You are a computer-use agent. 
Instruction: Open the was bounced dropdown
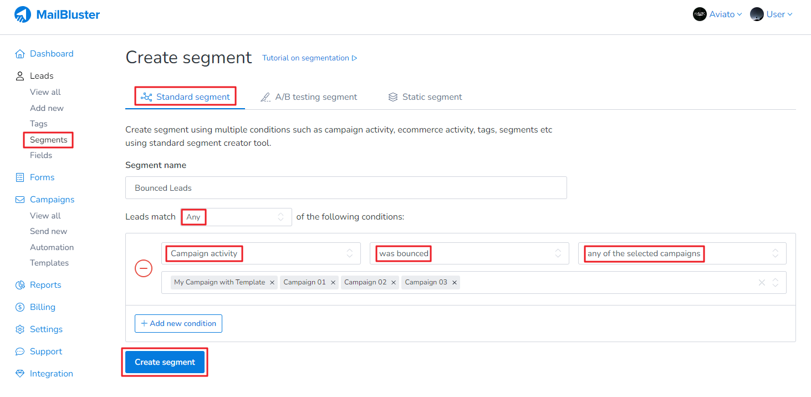[470, 253]
